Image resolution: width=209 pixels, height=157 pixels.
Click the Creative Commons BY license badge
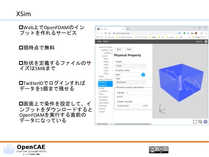[x=159, y=150]
